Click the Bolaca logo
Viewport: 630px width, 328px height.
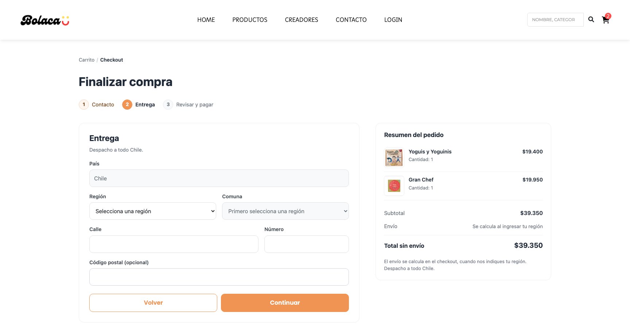coord(45,20)
